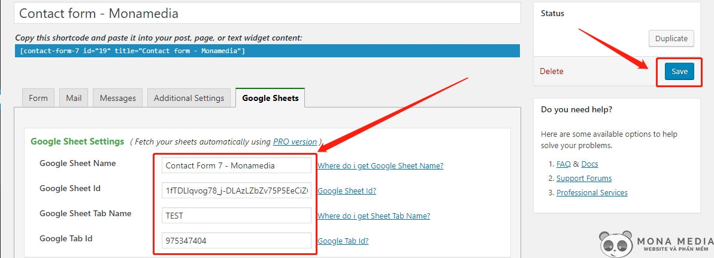This screenshot has height=258, width=714.
Task: Open "Where do i get Google Sheet Name?" link
Action: pos(380,165)
